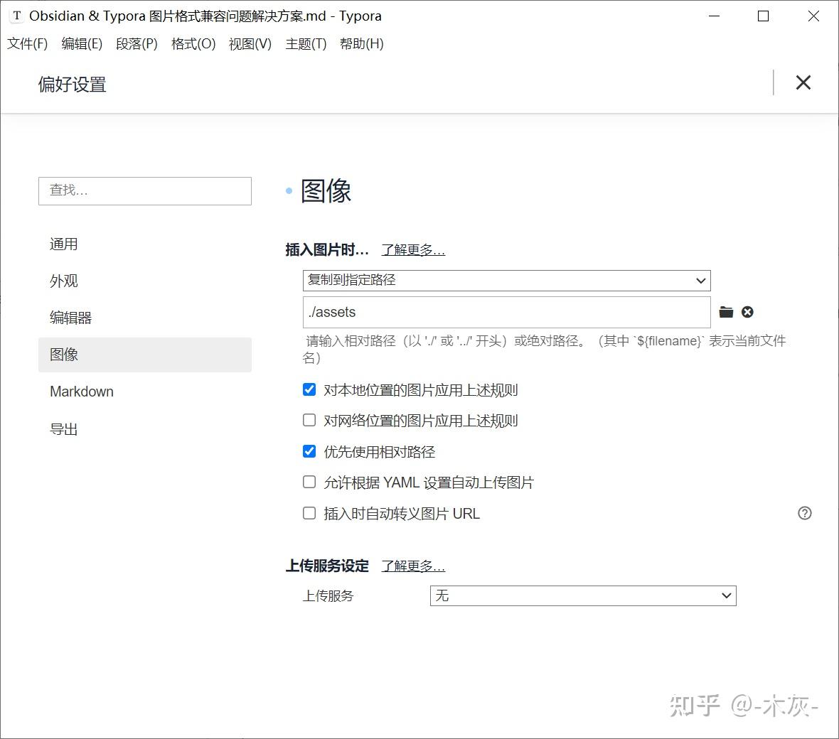Clear the ./assets path with the X icon
This screenshot has height=739, width=839.
(x=747, y=311)
